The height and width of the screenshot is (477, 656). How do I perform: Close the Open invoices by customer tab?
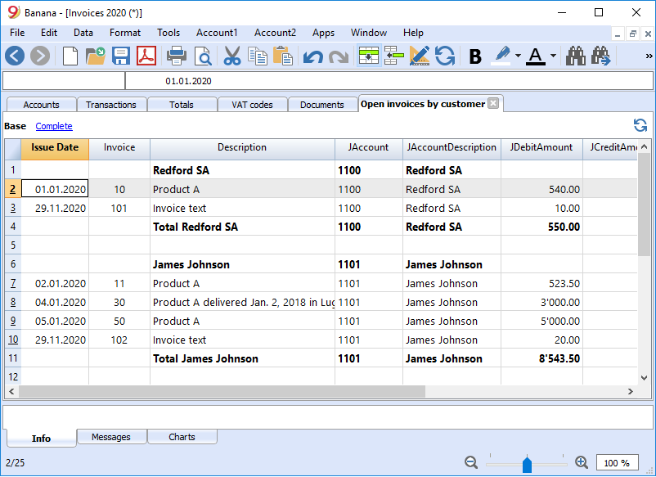click(x=494, y=103)
